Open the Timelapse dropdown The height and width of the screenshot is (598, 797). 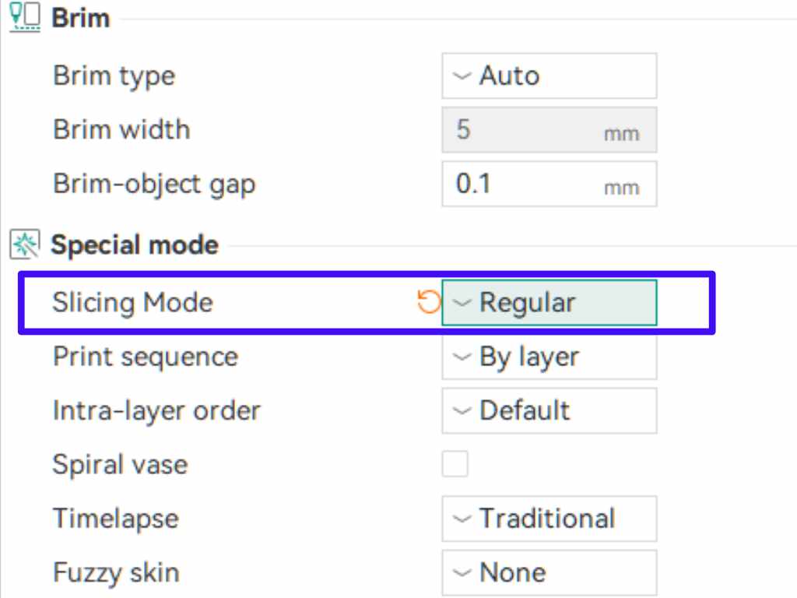point(549,519)
